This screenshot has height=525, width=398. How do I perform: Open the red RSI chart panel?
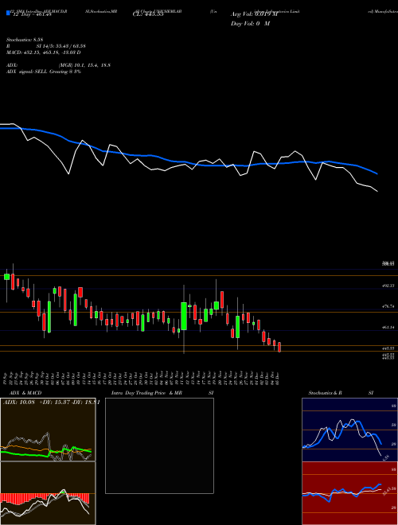coord(349,493)
